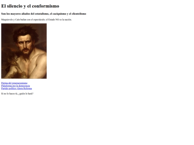Click the word 'nación' ending the paragraph
Viewport: 194px width, 145px height.
click(68, 19)
